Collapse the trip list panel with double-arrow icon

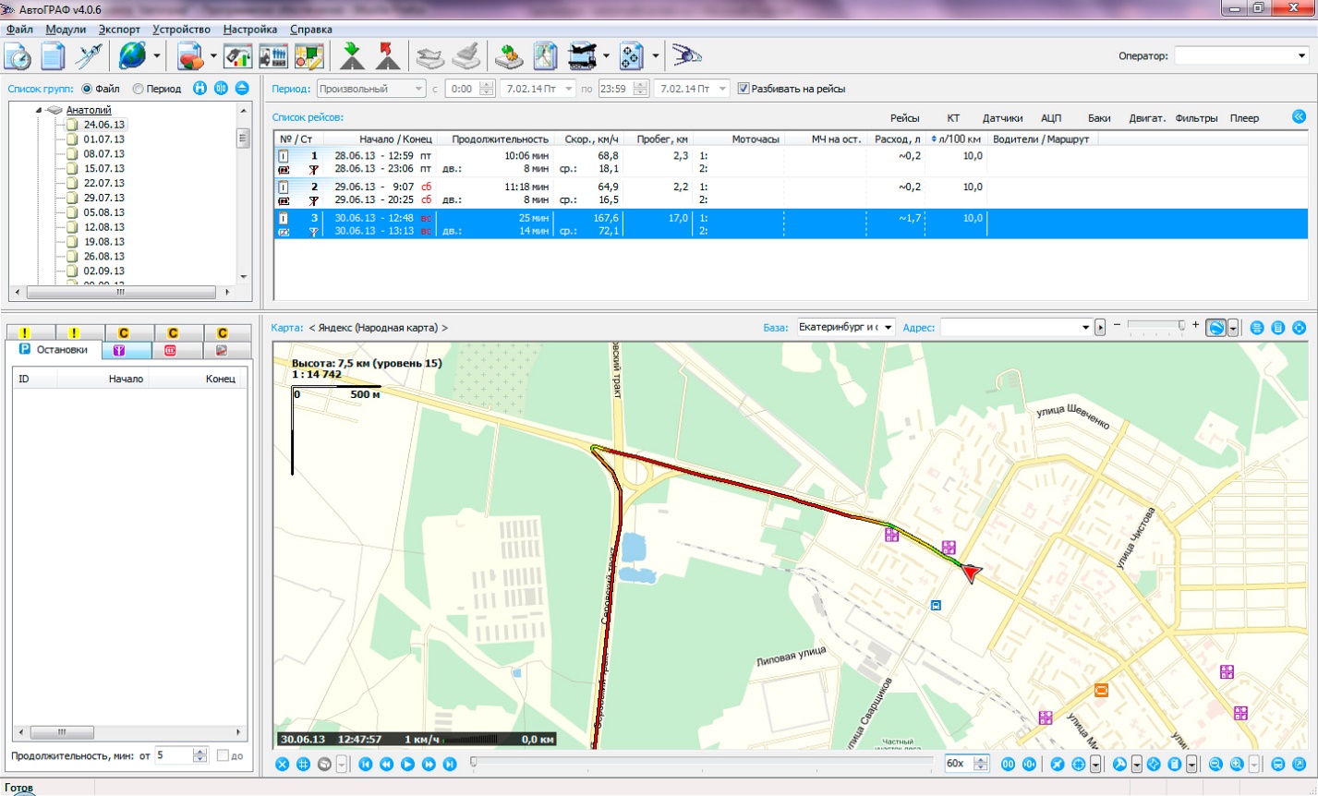[1299, 117]
